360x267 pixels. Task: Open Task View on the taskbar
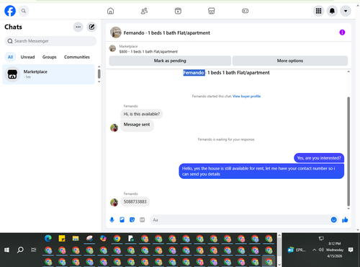click(x=34, y=250)
